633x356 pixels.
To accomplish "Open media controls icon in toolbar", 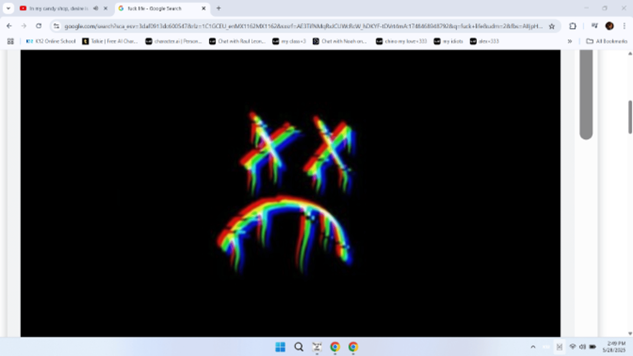I will pyautogui.click(x=594, y=26).
